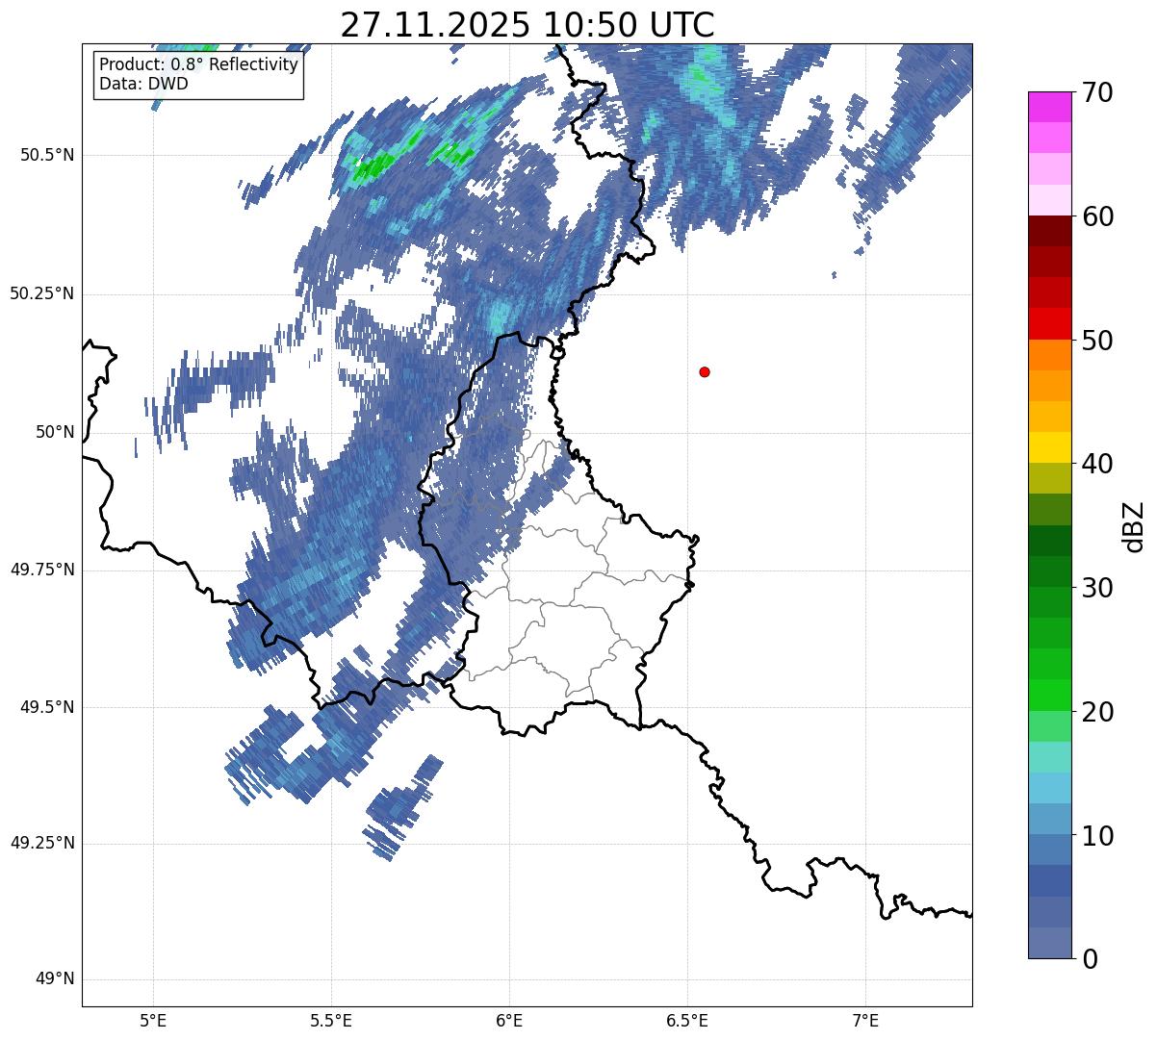1157x1040 pixels.
Task: Click the yellow colorbar swatch just above 40
Action: click(1049, 447)
